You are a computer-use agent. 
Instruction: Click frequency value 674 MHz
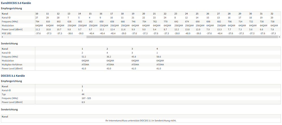click(187, 21)
